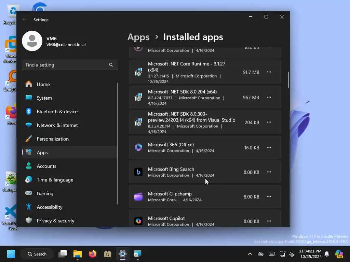
Task: Open more options for .NET Core Runtime 3.1.27
Action: [269, 72]
